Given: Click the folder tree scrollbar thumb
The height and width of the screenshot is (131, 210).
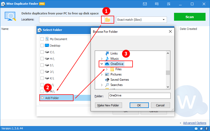Looking at the screenshot, I should point(168,73).
